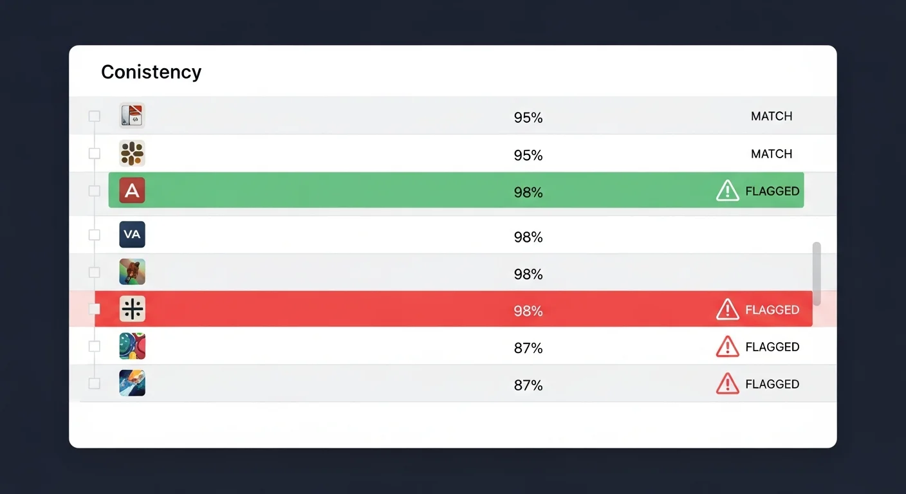Viewport: 906px width, 494px height.
Task: Open the dark blue VA app icon
Action: click(x=132, y=235)
